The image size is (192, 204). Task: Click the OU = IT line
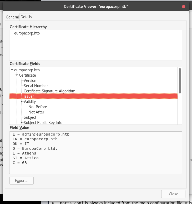(x=21, y=144)
